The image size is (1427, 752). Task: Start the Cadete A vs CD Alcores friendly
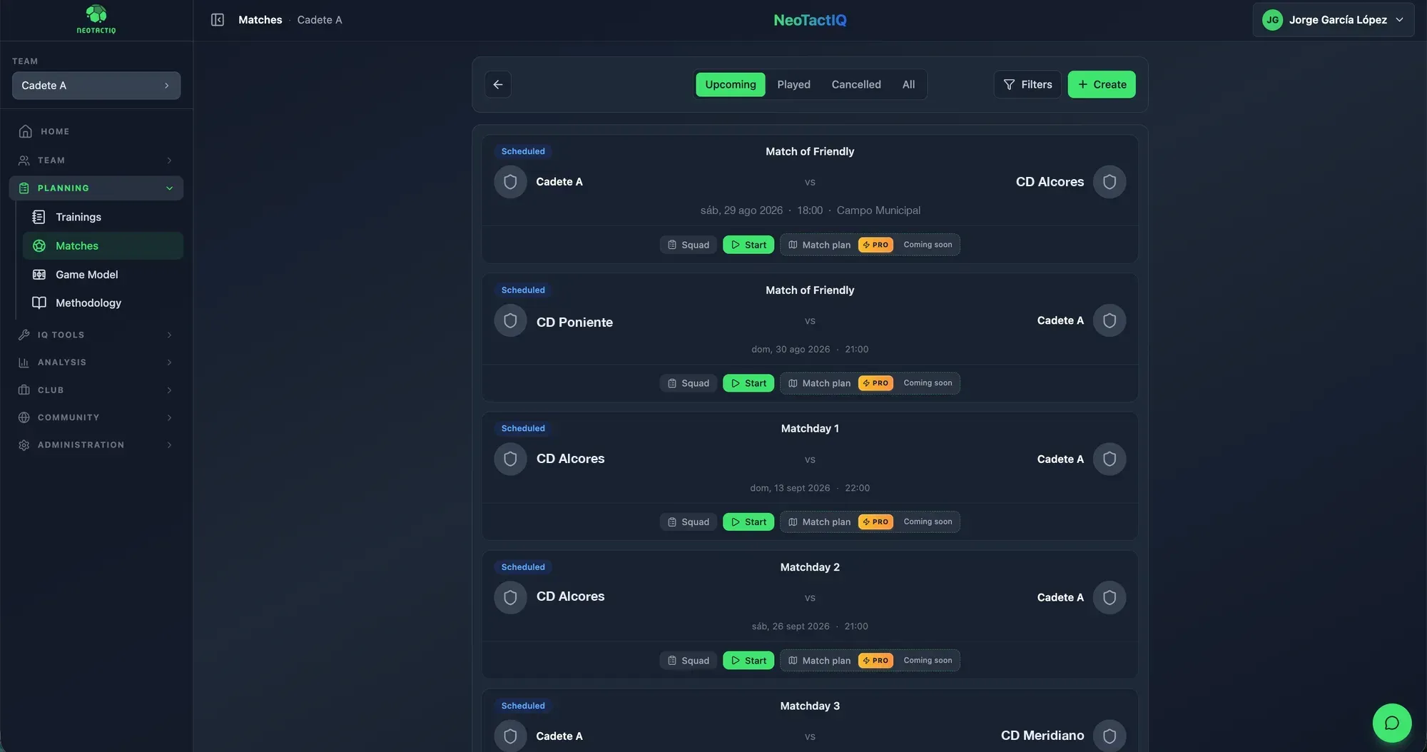click(748, 245)
